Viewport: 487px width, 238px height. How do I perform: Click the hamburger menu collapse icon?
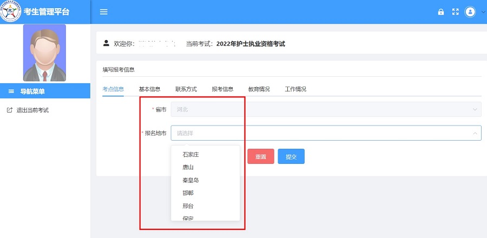104,12
